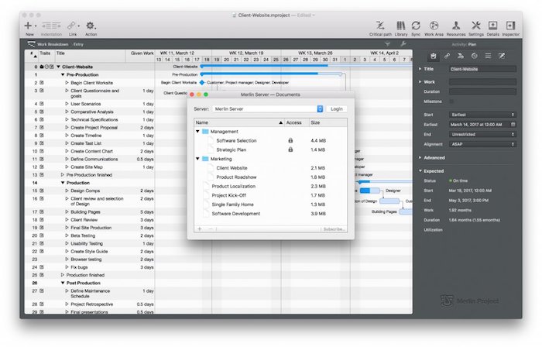Image resolution: width=542 pixels, height=347 pixels.
Task: Select the third inspector tab (resources icon)
Action: [x=461, y=56]
